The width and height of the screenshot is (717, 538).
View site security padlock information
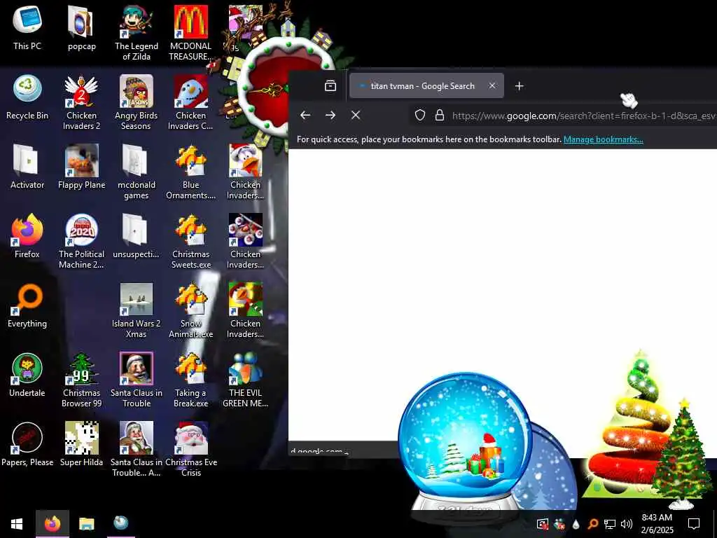pos(440,116)
